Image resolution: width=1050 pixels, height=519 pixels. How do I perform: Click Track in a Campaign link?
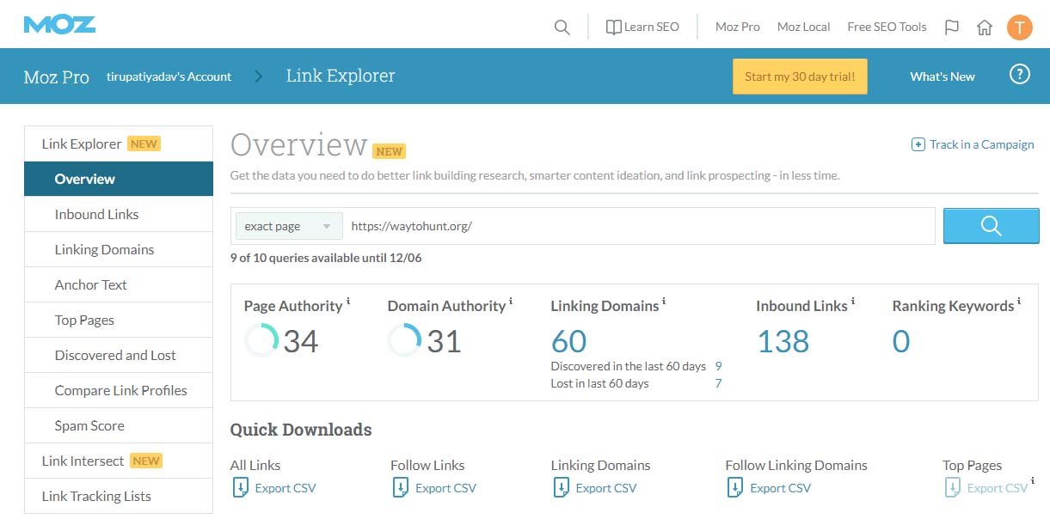982,144
